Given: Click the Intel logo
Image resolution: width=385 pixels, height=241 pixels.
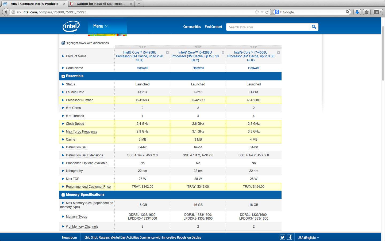Looking at the screenshot, I should (71, 26).
